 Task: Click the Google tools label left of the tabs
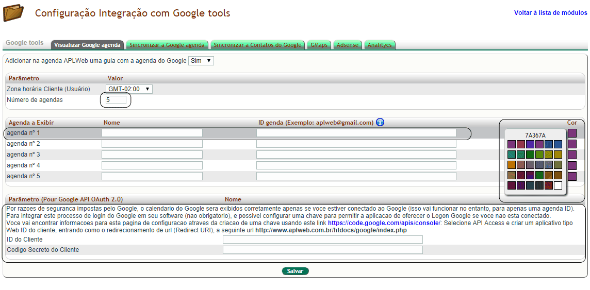(x=25, y=43)
